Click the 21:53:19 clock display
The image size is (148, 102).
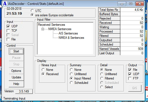coord(14,14)
